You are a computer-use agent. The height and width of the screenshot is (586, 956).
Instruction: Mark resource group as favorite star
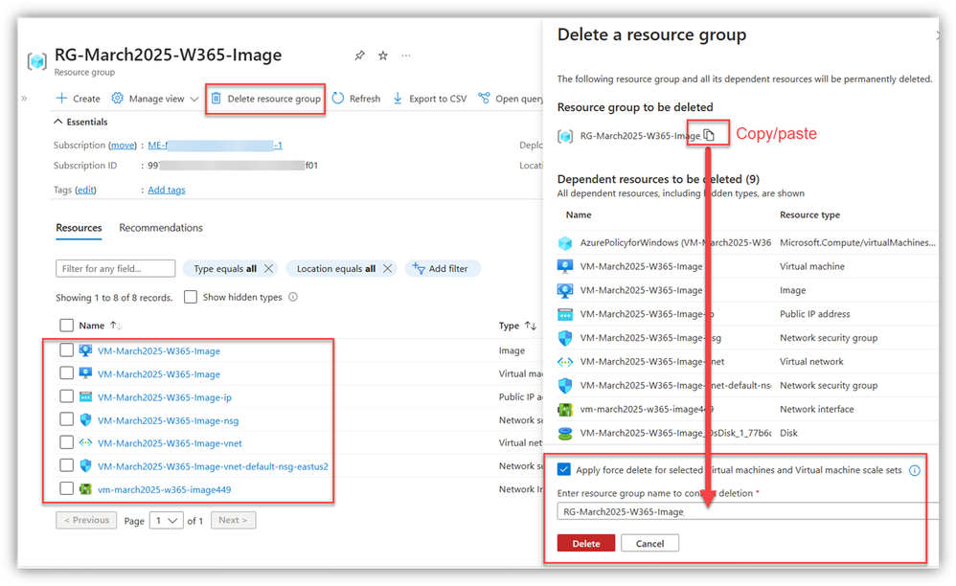pyautogui.click(x=383, y=56)
